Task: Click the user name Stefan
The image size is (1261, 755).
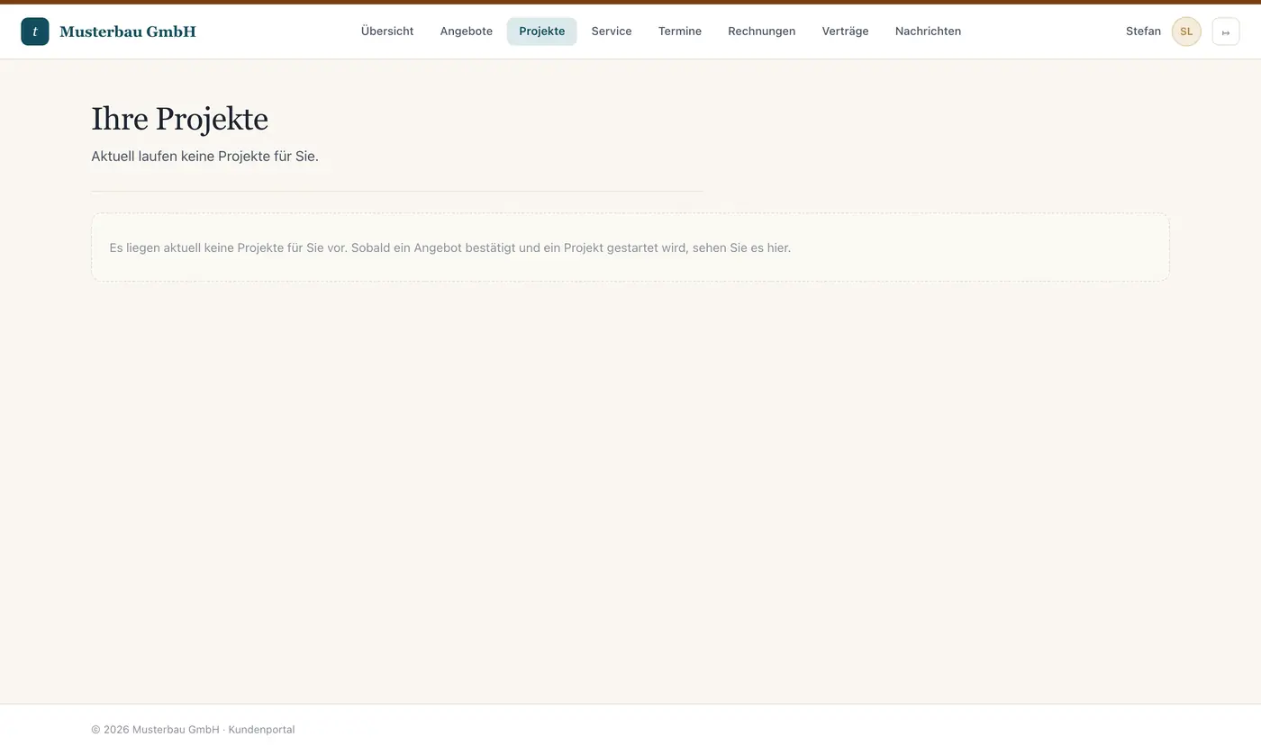Action: tap(1143, 31)
